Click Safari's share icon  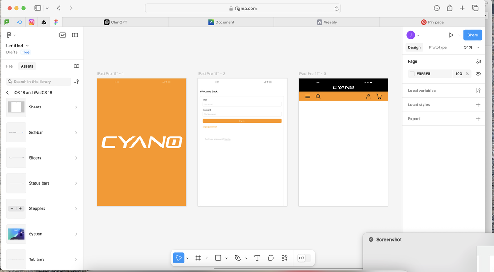tap(450, 8)
